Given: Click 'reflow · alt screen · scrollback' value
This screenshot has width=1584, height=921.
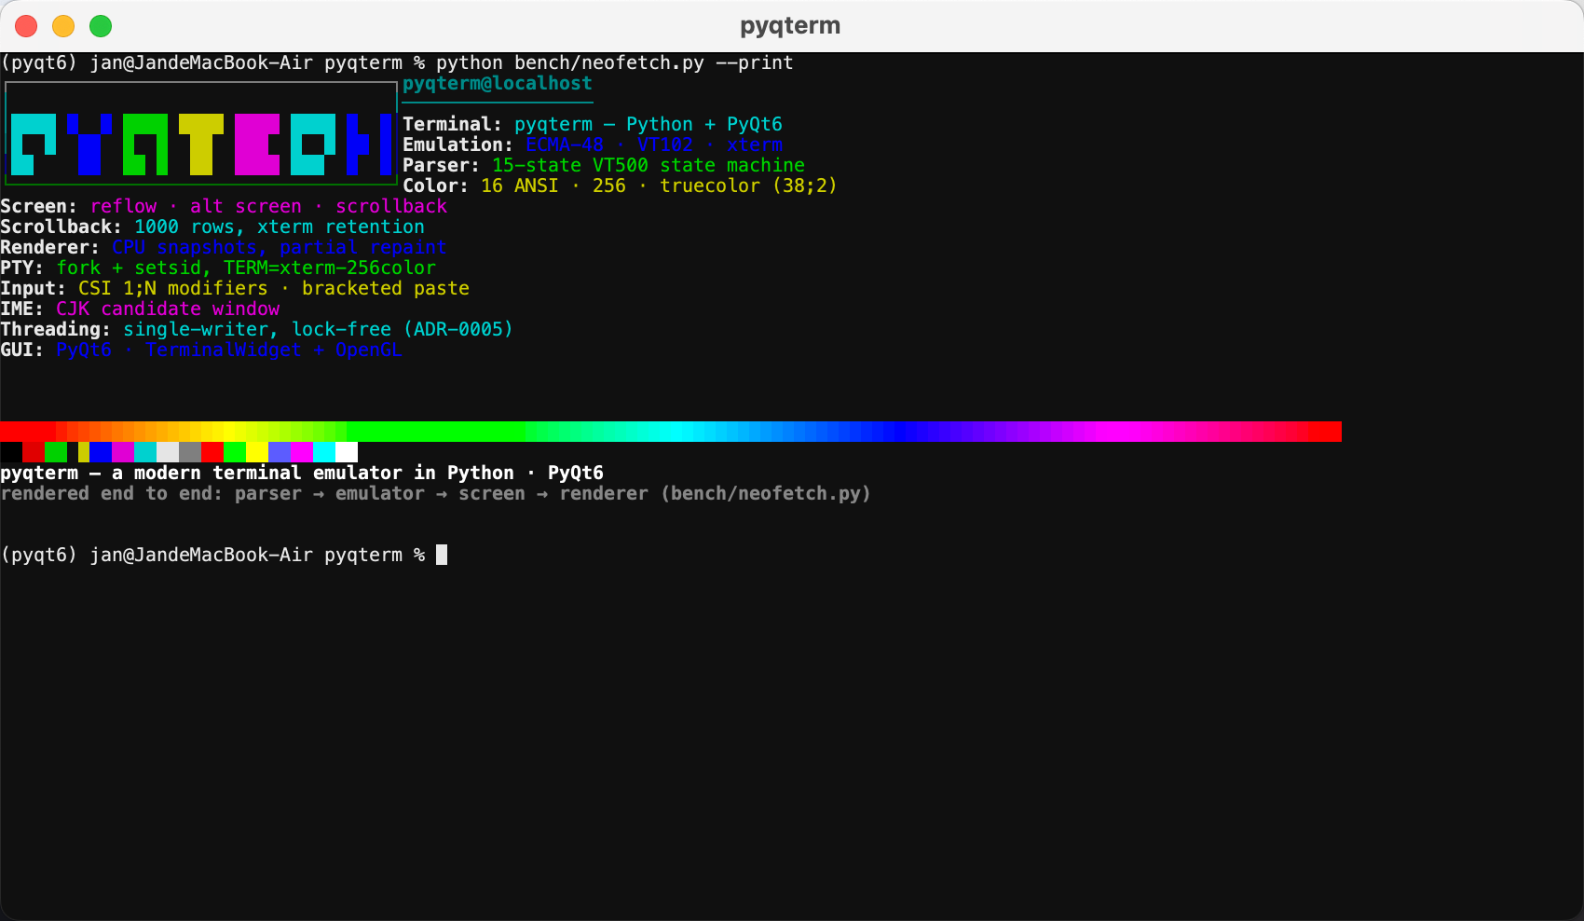Looking at the screenshot, I should click(x=268, y=206).
